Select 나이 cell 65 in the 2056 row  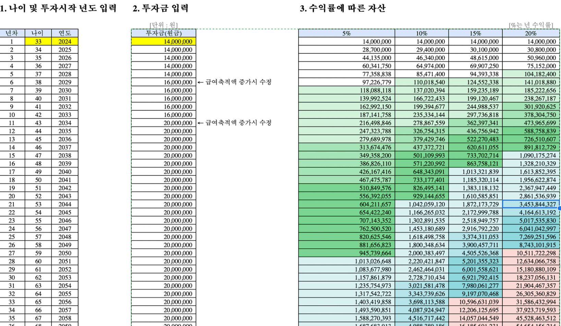click(x=38, y=302)
